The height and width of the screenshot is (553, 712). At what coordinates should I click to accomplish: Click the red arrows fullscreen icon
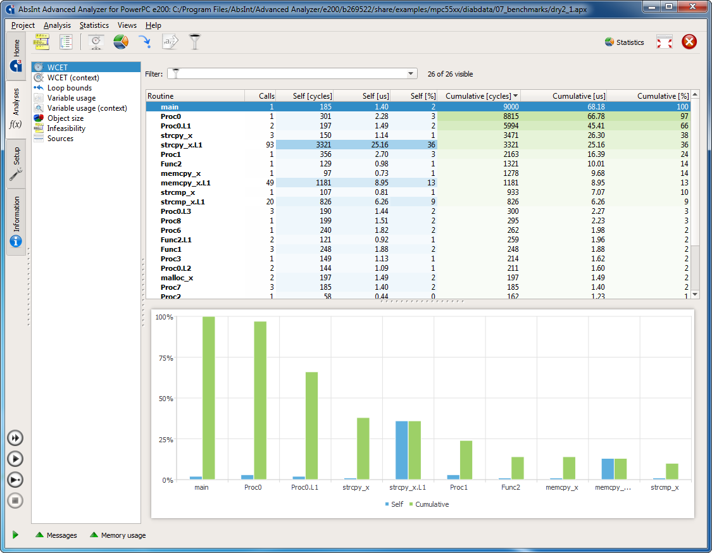(x=665, y=42)
